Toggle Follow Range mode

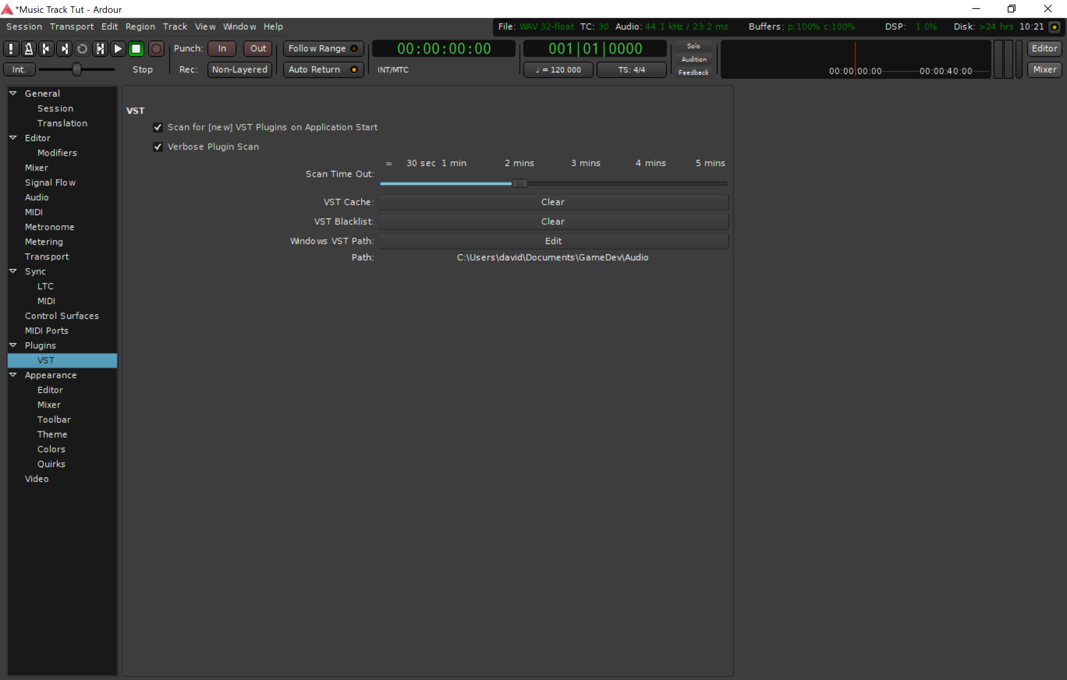(322, 48)
